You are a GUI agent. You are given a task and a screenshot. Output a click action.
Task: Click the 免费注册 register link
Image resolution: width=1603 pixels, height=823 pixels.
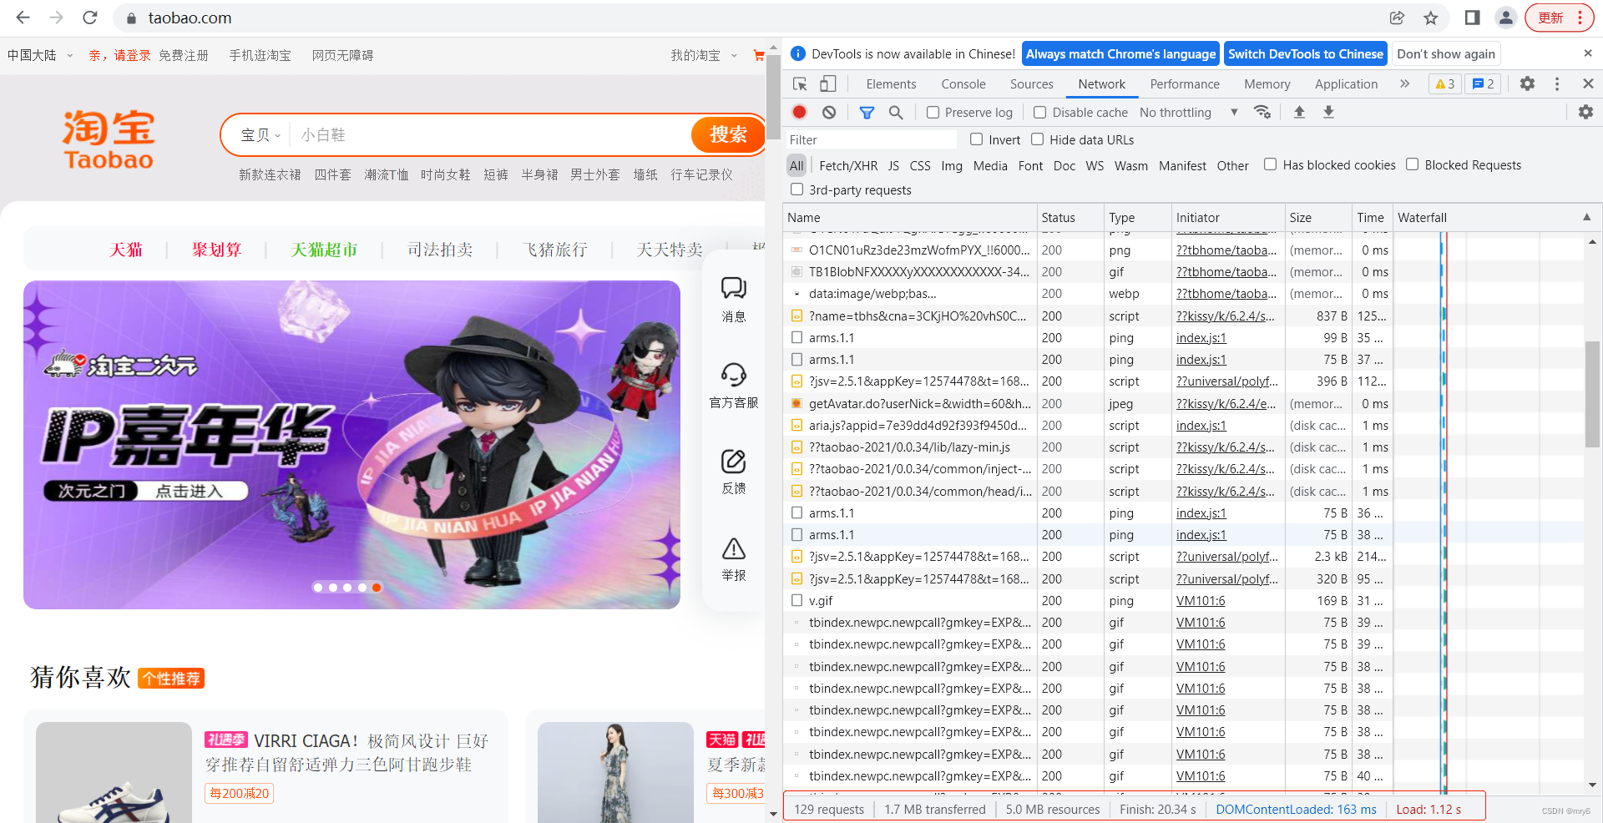pos(183,55)
